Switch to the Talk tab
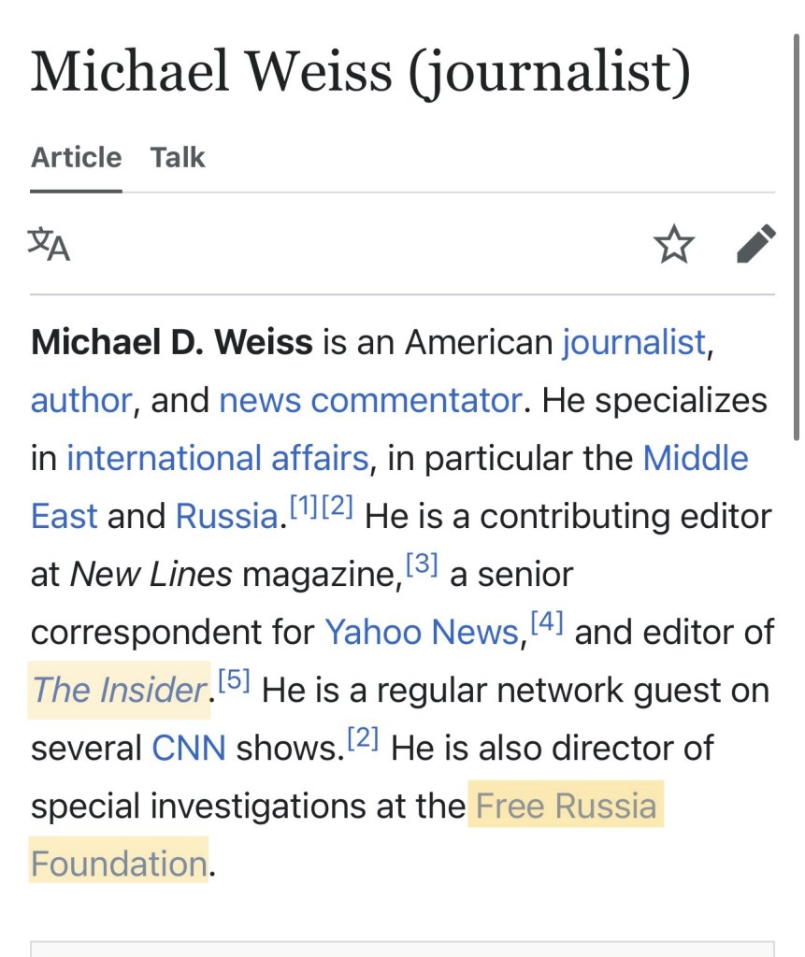Image resolution: width=805 pixels, height=957 pixels. pos(178,157)
